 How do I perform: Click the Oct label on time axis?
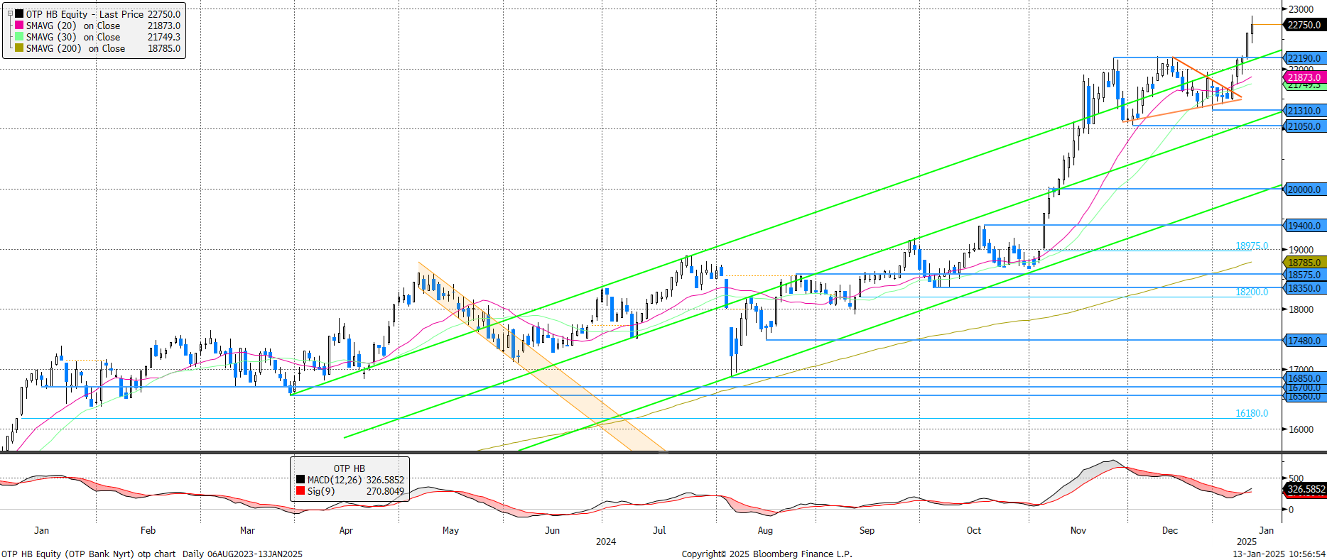coord(974,530)
